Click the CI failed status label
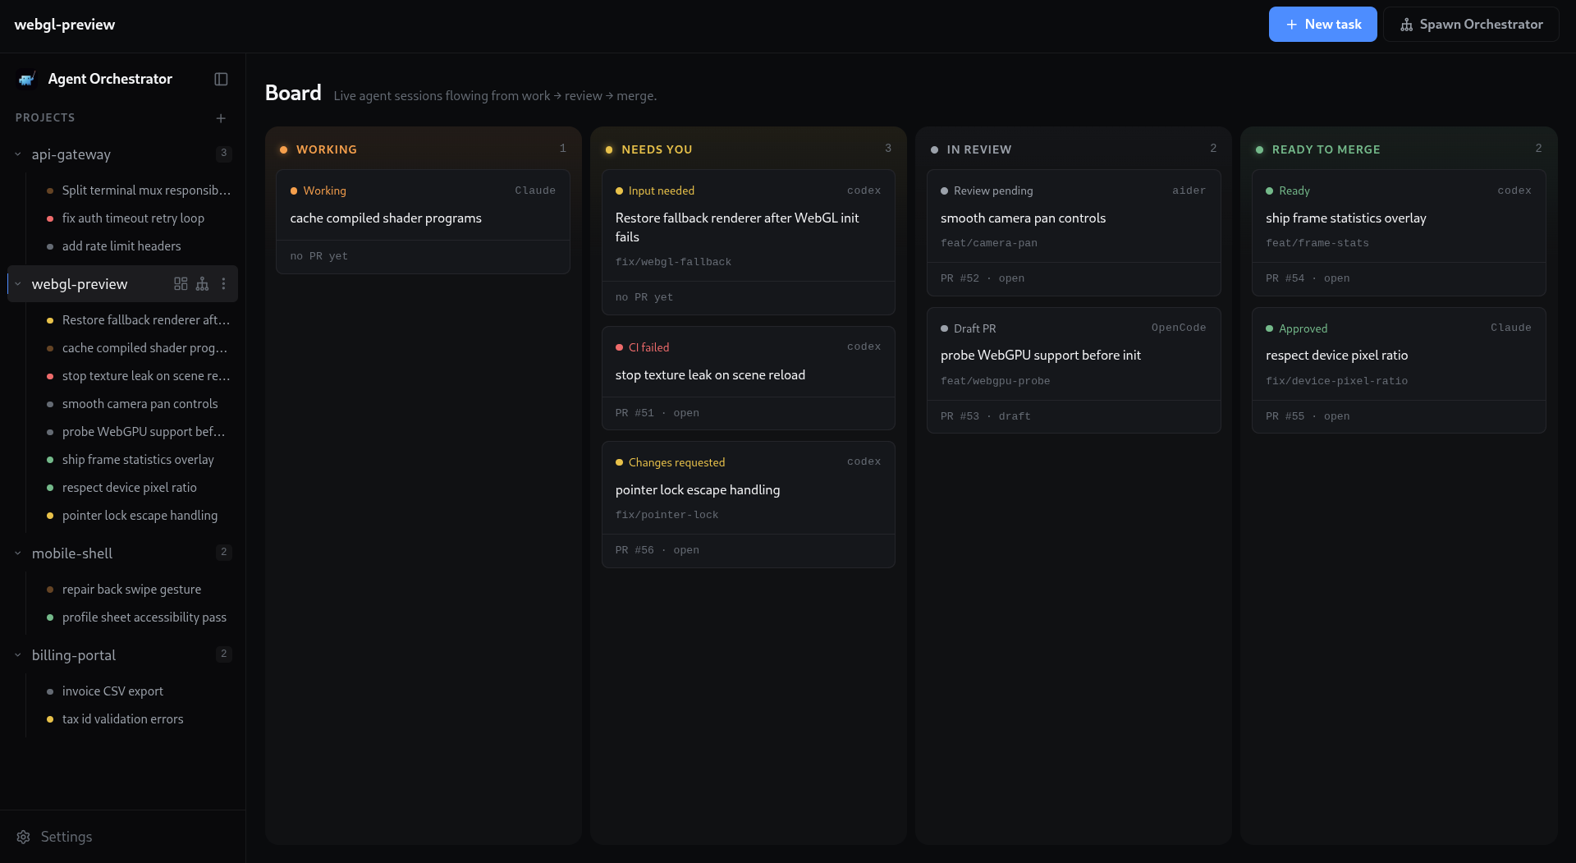Image resolution: width=1576 pixels, height=863 pixels. click(648, 347)
